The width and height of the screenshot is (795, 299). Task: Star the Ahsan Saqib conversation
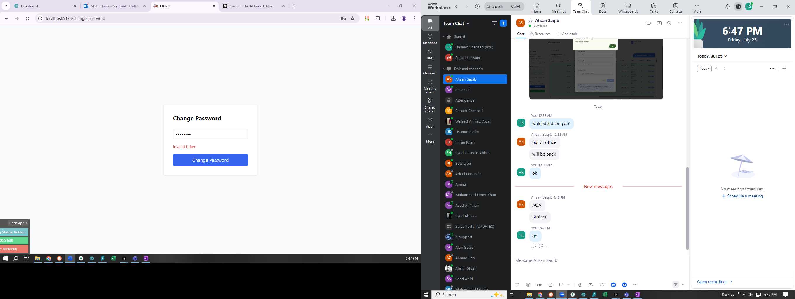click(530, 20)
